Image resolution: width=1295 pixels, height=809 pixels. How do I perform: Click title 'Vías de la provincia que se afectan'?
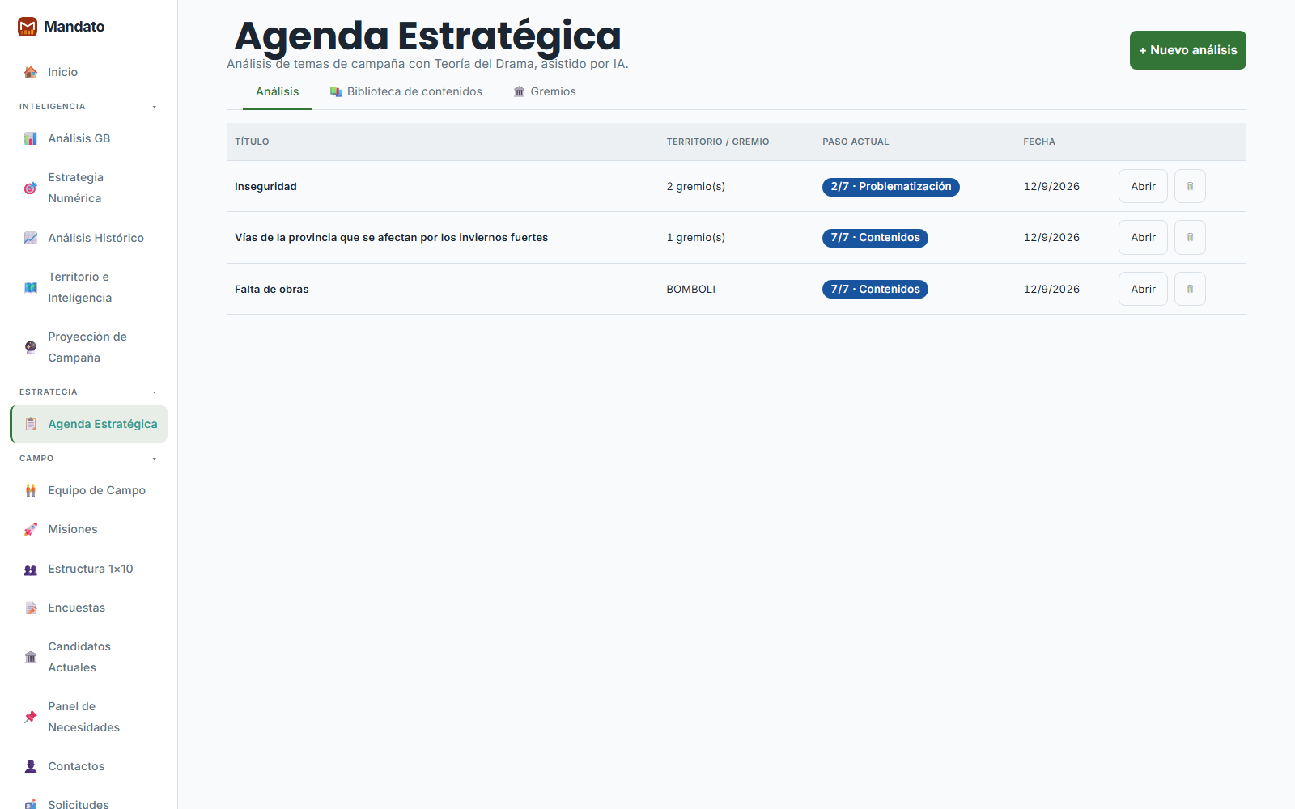click(x=391, y=238)
